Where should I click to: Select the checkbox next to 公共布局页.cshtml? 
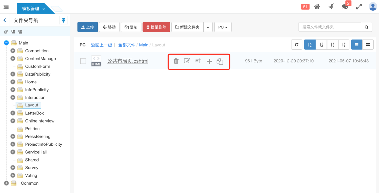(83, 61)
